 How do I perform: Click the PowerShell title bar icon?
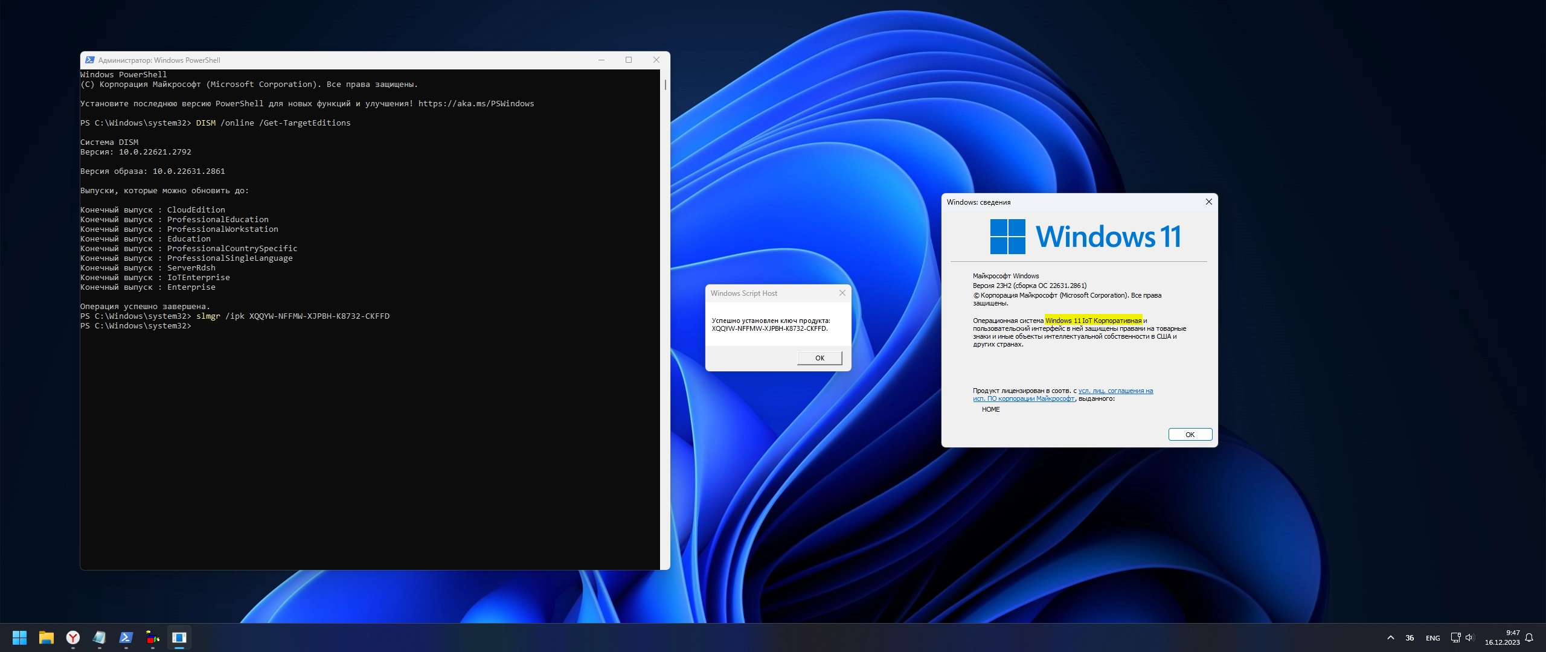(x=90, y=60)
